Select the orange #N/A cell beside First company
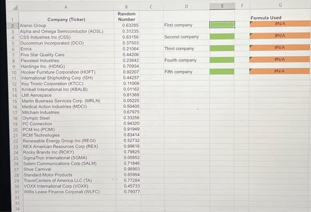The image size is (311, 212). pyautogui.click(x=280, y=24)
